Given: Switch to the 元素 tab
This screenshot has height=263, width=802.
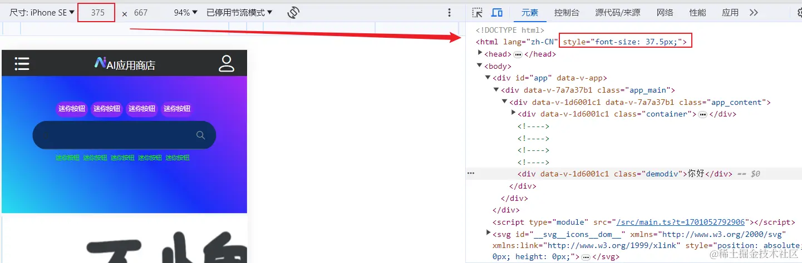Looking at the screenshot, I should [530, 12].
